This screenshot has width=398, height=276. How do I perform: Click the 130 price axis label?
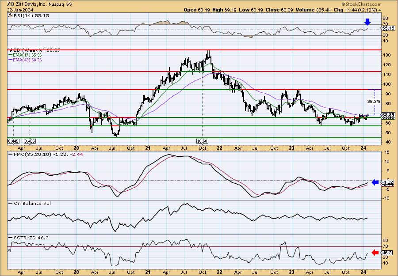(x=387, y=55)
